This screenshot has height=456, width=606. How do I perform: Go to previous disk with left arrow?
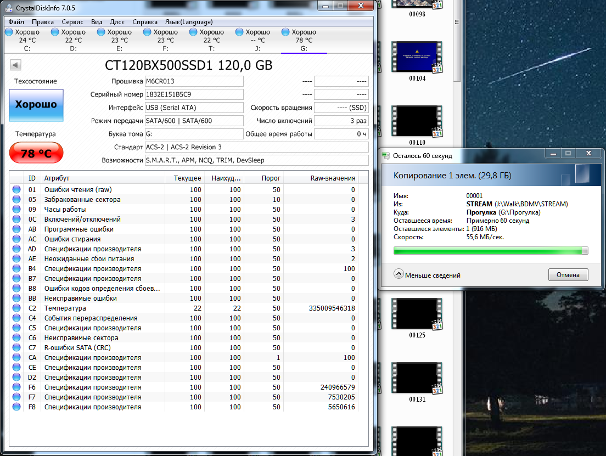pyautogui.click(x=15, y=65)
